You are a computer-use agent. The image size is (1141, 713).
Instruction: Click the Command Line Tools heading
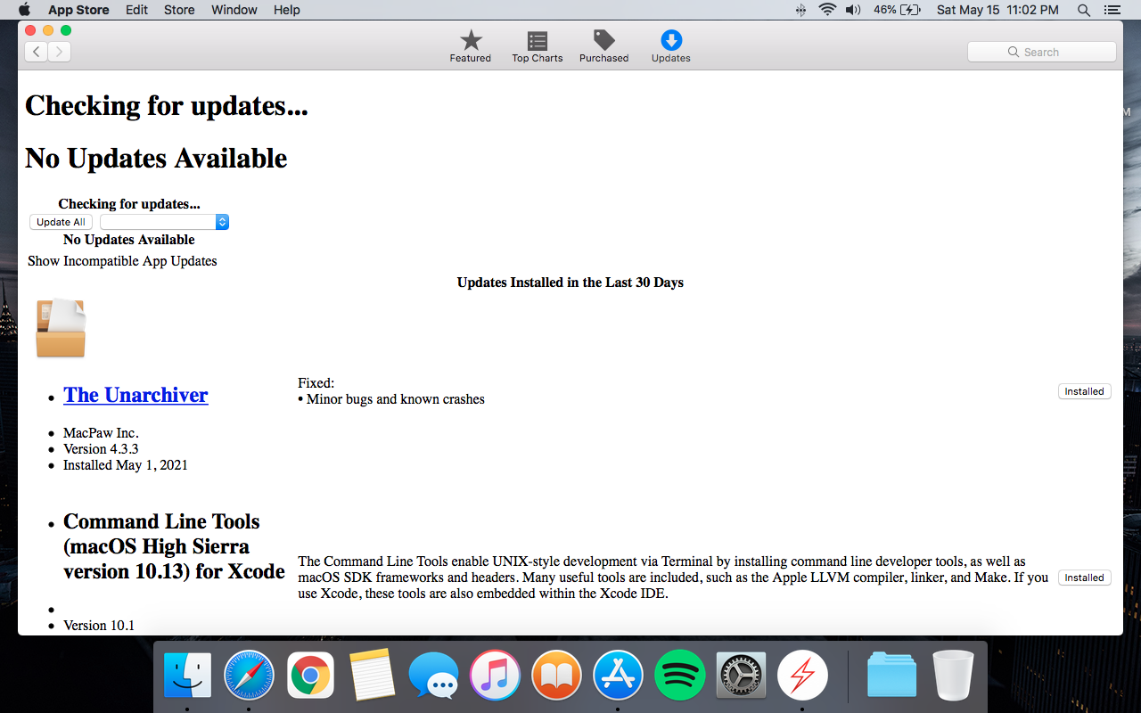point(174,546)
